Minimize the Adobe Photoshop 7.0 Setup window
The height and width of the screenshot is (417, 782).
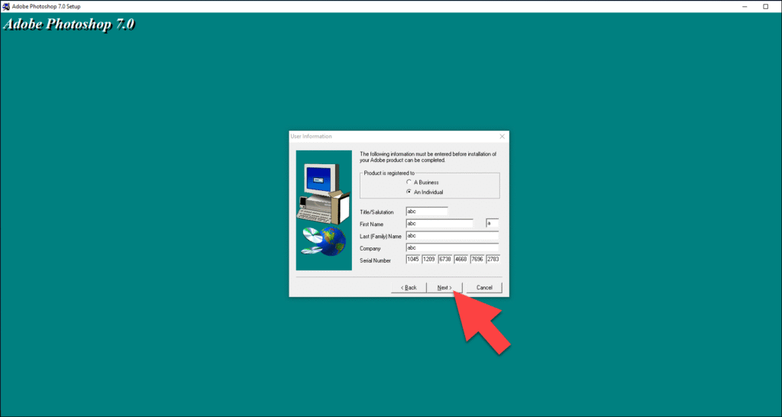click(745, 6)
